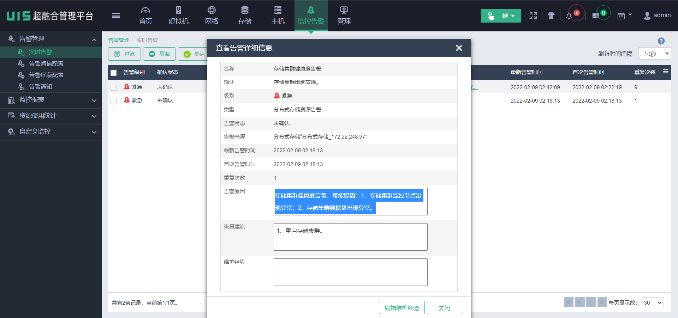
Task: Open the green 一键 dropdown
Action: pos(501,16)
